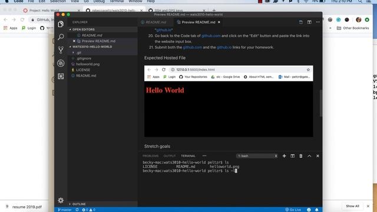Open the Explorer view in activity bar
The height and width of the screenshot is (212, 377).
pos(61,24)
